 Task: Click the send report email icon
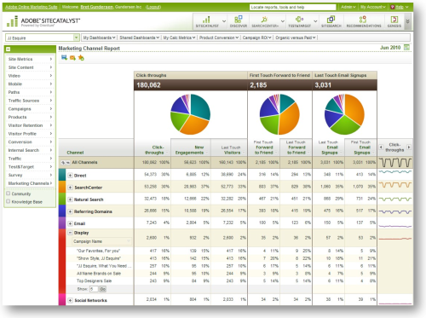click(x=72, y=58)
